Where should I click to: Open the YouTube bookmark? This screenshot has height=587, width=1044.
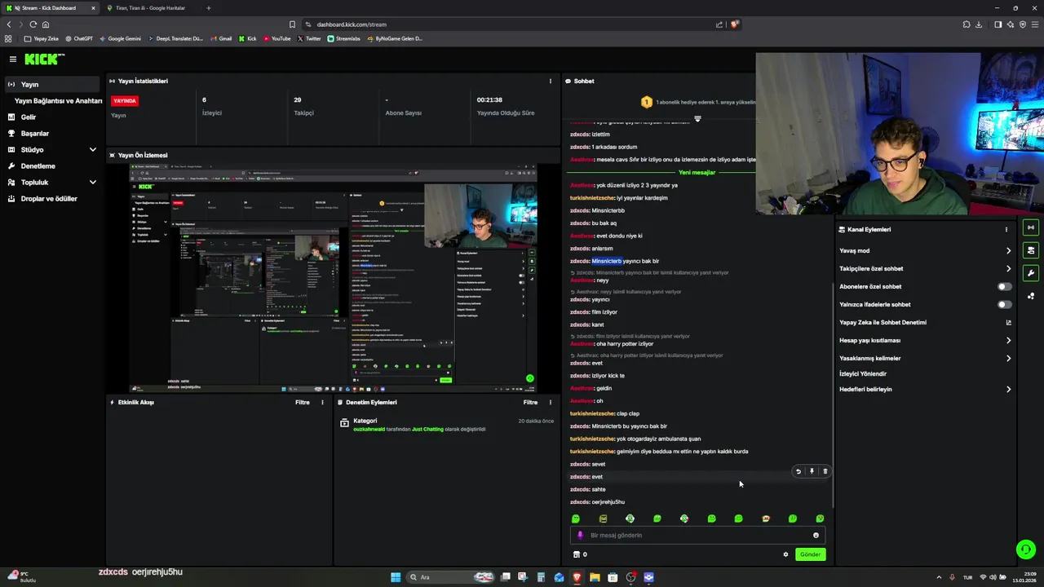click(x=276, y=38)
